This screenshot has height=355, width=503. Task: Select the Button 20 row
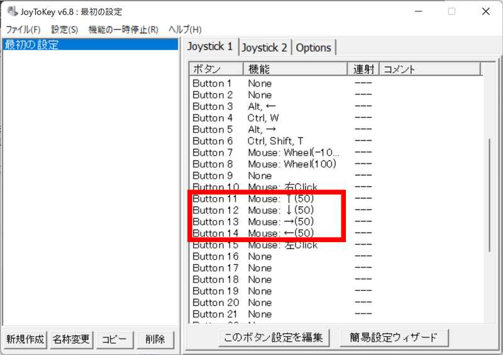(x=336, y=303)
